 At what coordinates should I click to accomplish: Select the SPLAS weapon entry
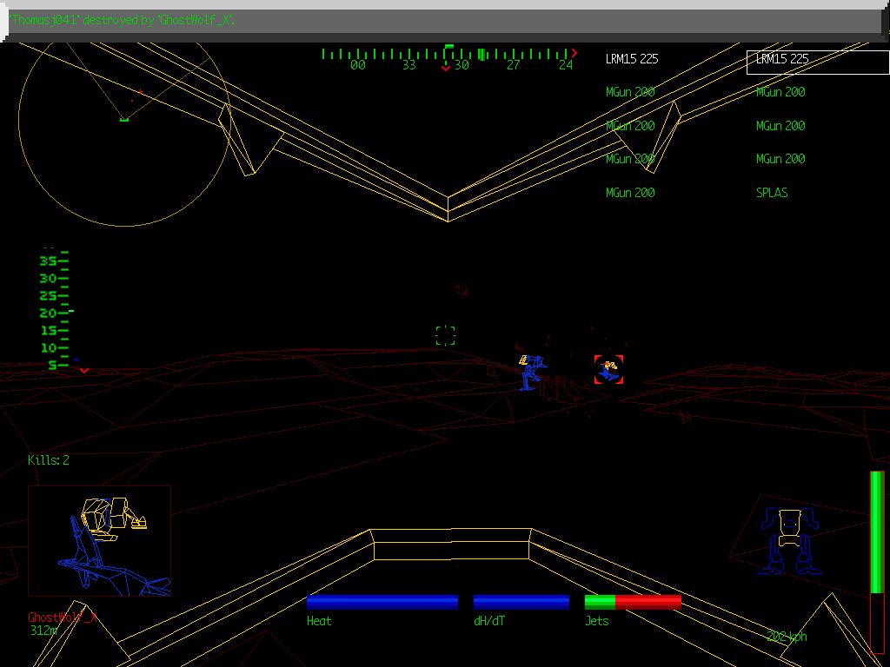772,193
